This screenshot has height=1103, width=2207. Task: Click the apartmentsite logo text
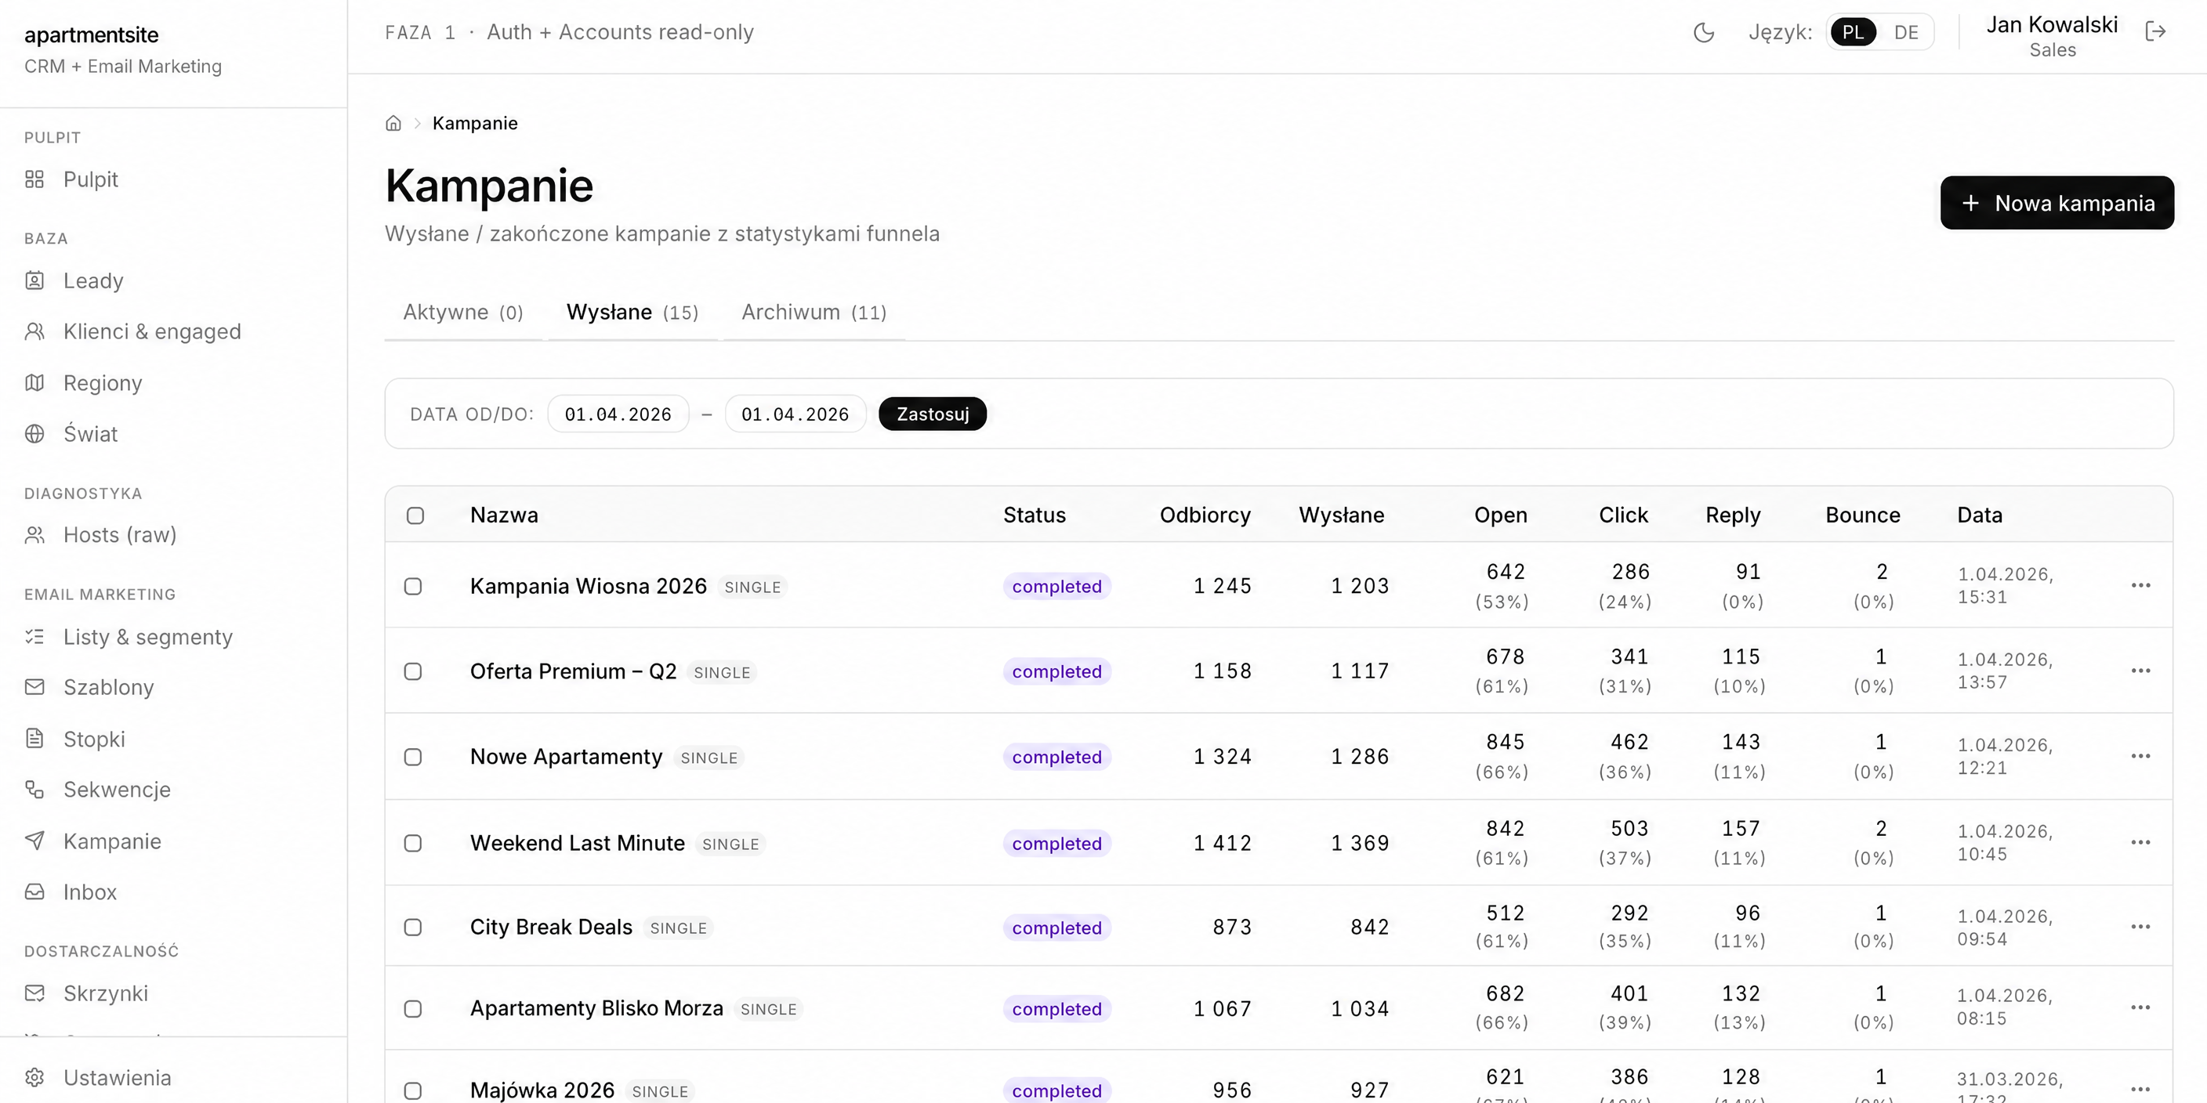pos(92,35)
